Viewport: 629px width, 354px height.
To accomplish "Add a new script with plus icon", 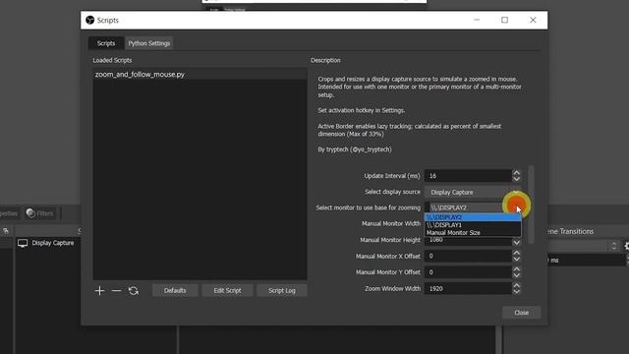I will [x=99, y=291].
